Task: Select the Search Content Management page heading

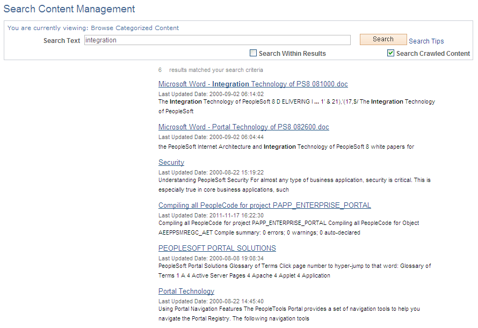Action: (x=69, y=9)
